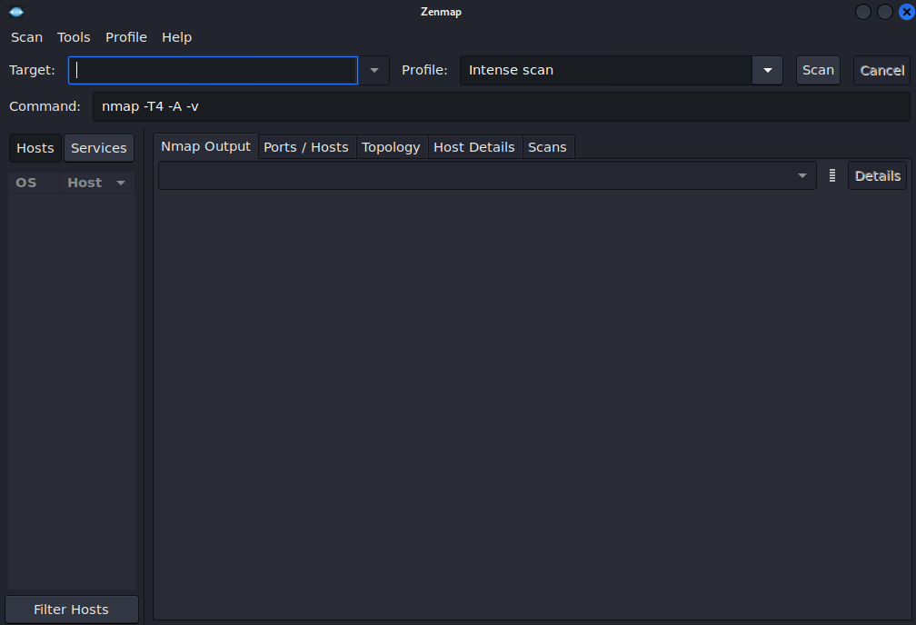Open the Scan menu

27,37
